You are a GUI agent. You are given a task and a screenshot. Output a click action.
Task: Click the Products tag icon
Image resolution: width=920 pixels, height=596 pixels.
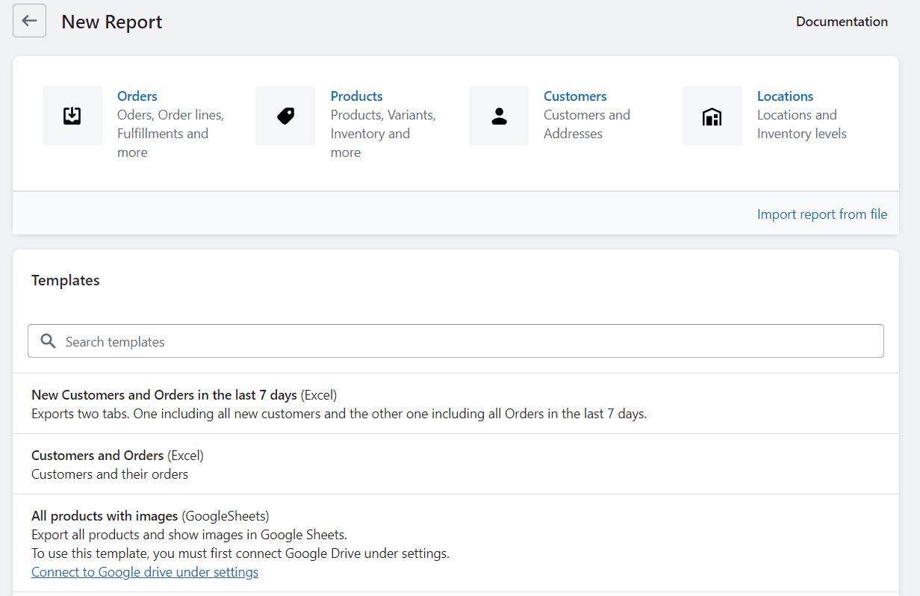tap(285, 116)
